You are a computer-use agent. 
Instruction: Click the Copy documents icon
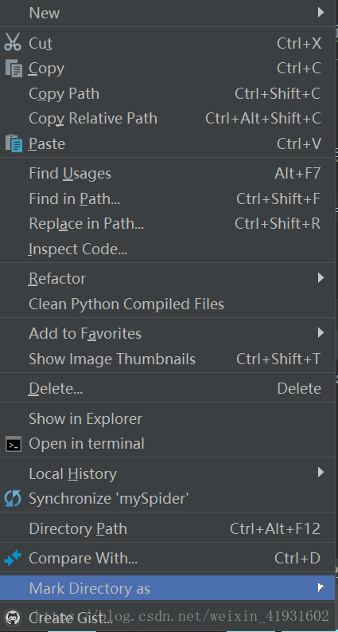tap(14, 68)
